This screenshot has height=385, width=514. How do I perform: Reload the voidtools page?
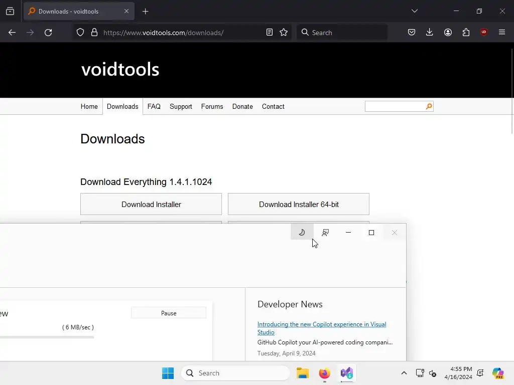[x=48, y=33]
